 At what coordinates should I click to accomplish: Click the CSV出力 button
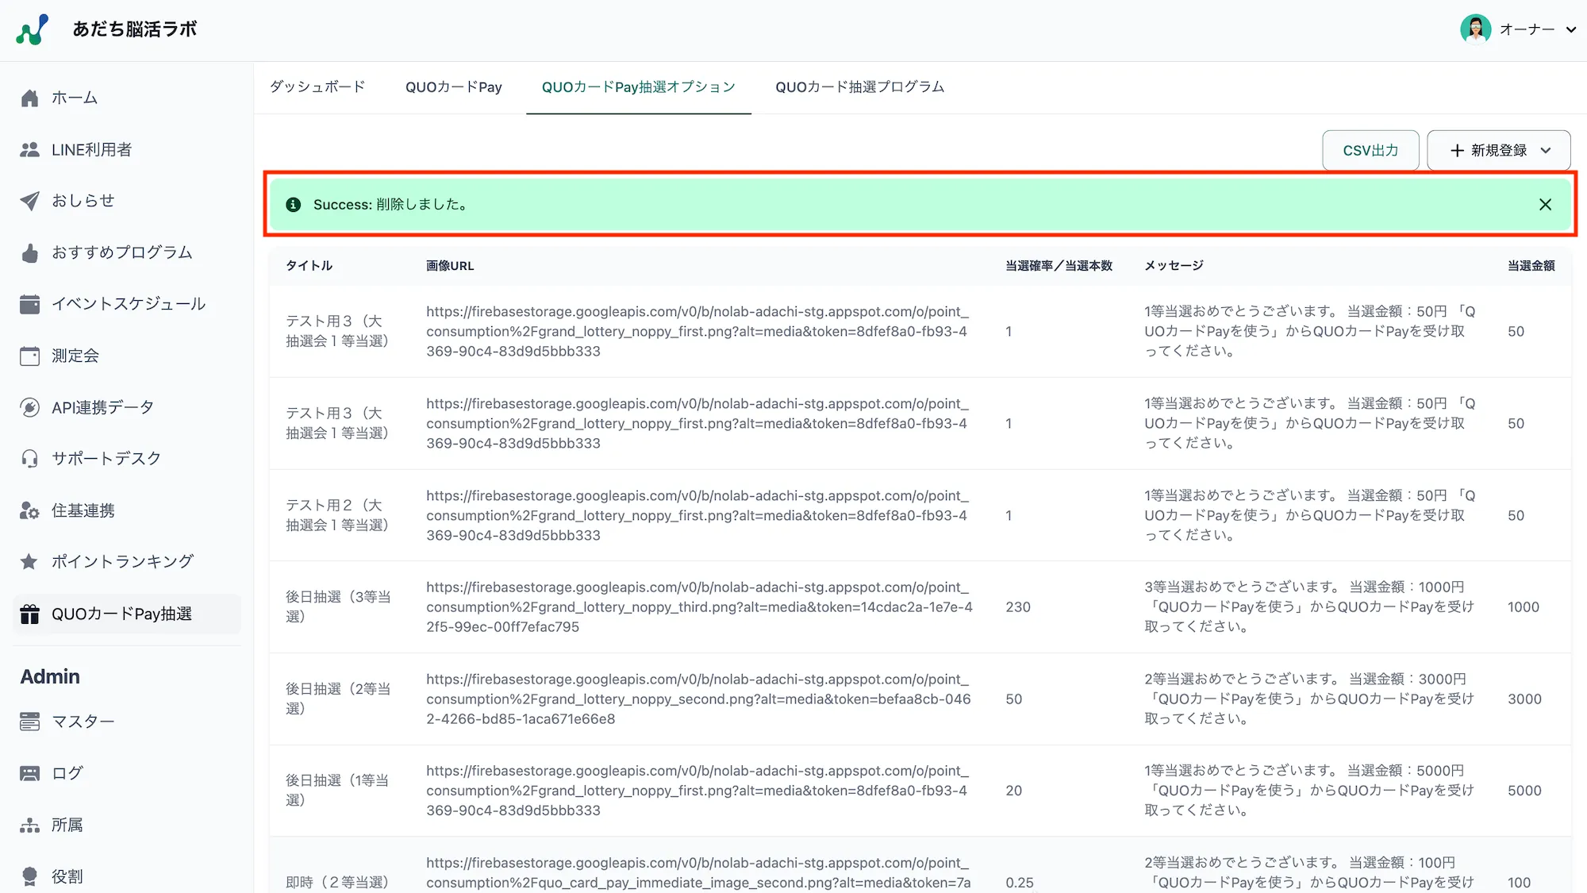coord(1370,151)
